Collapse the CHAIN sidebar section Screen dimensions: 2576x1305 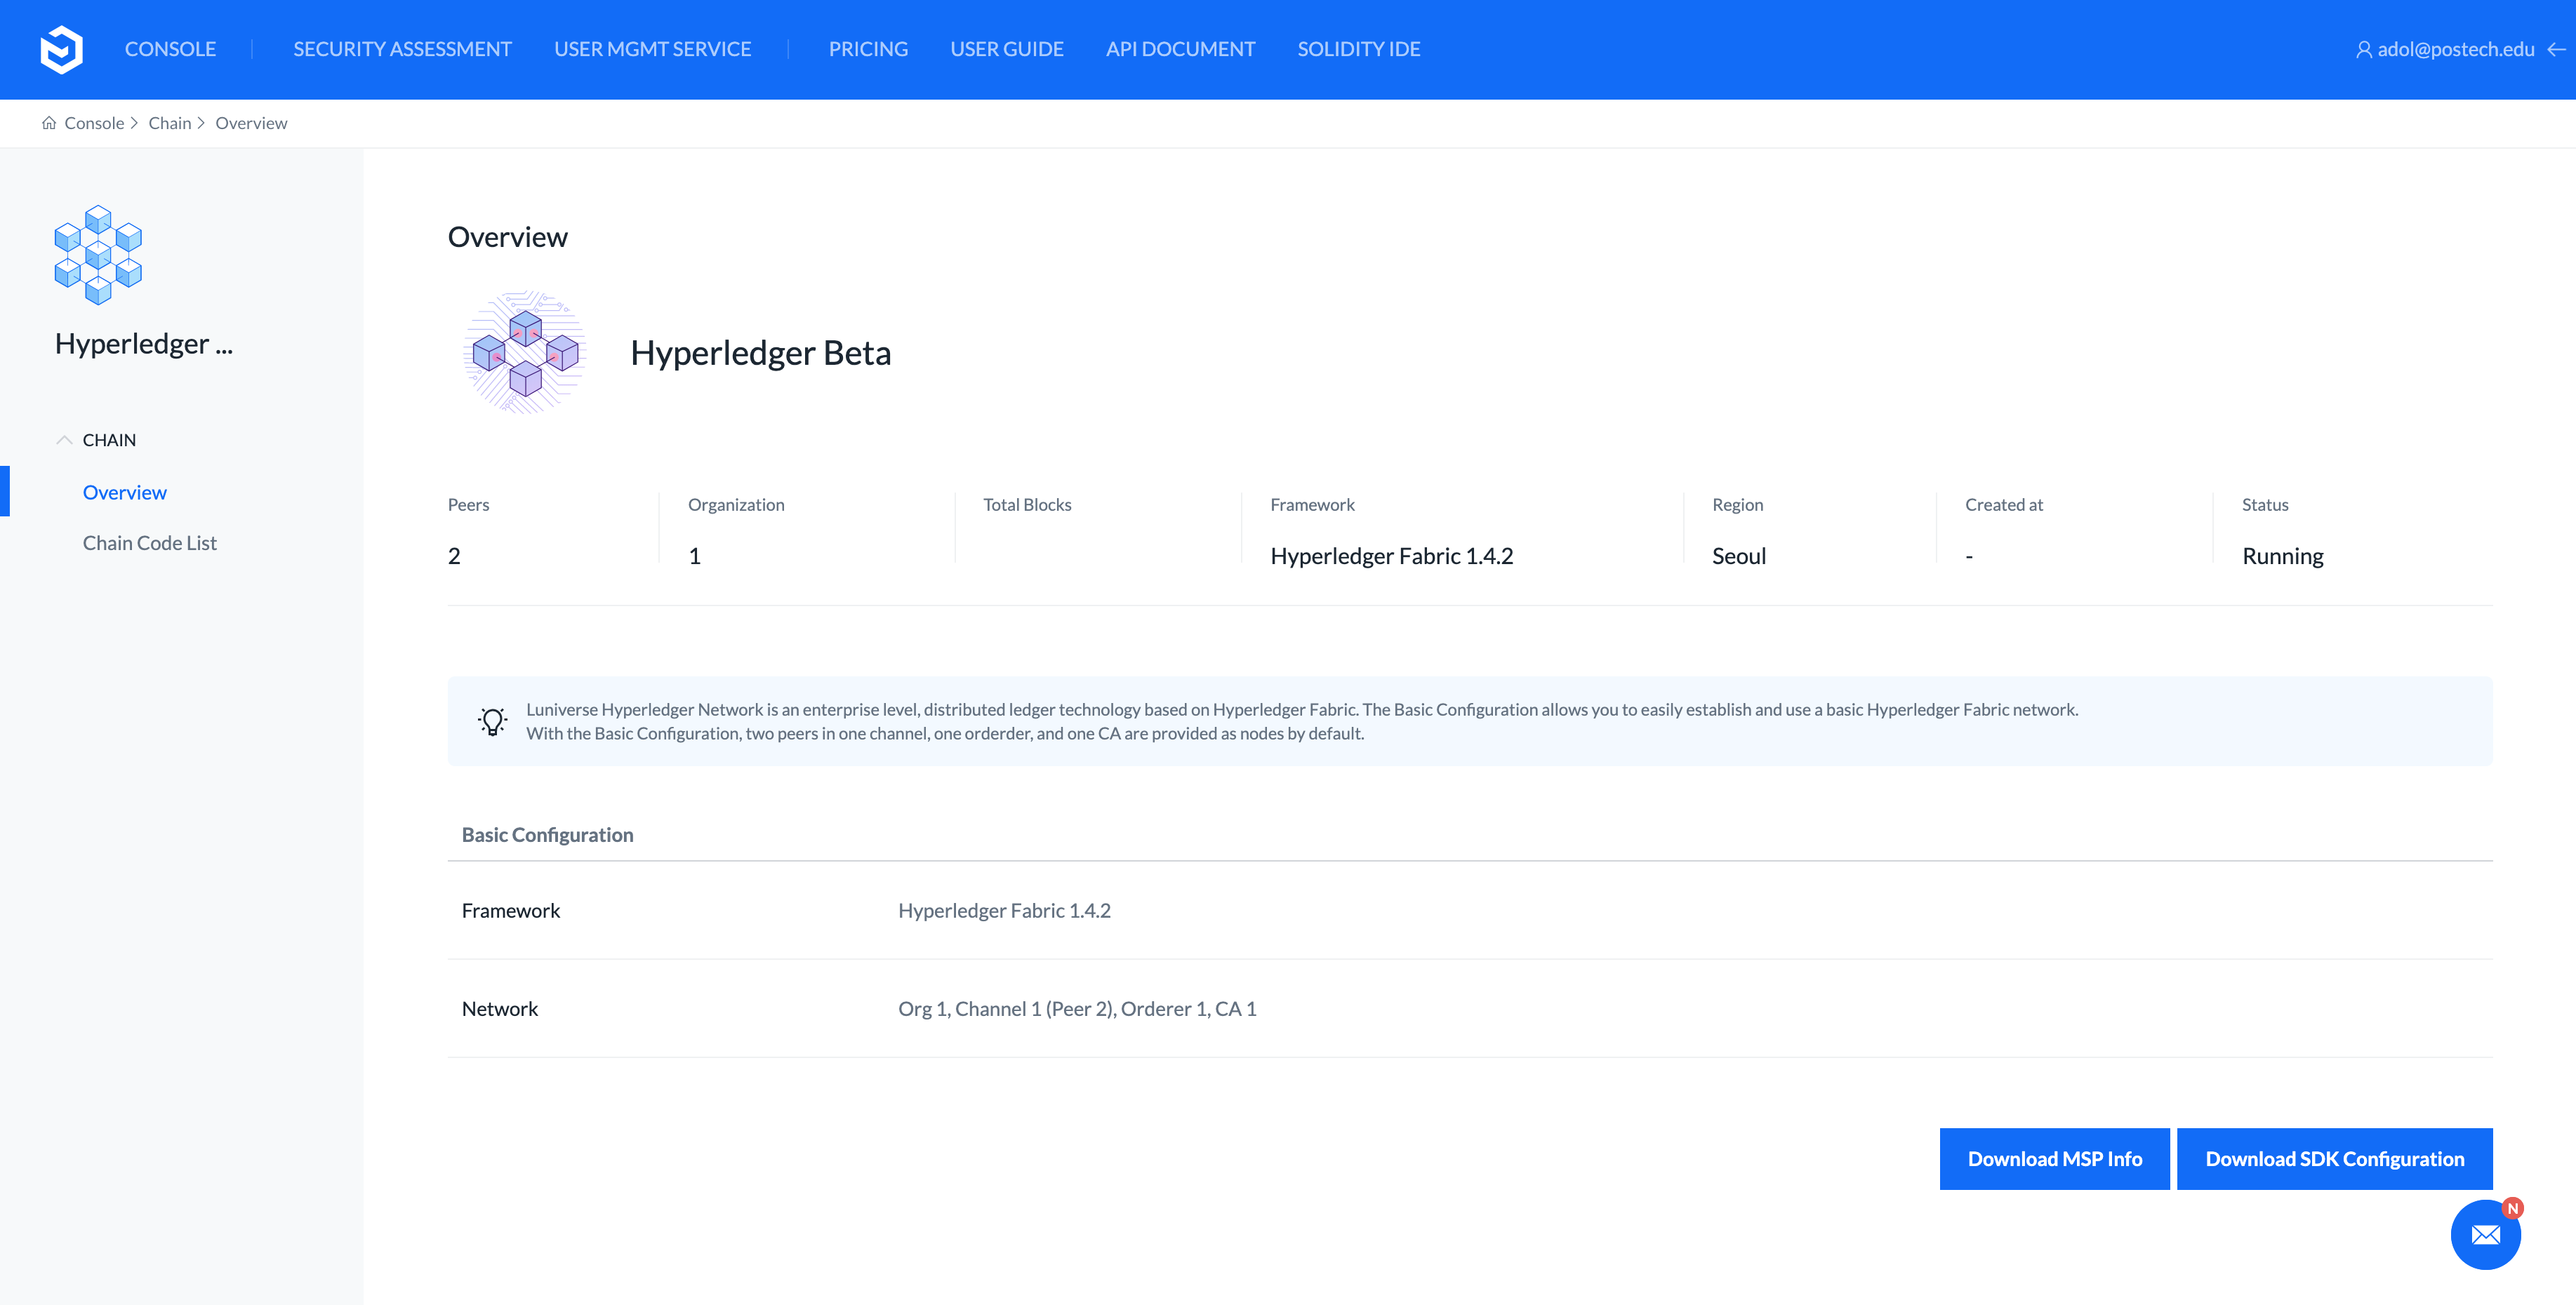tap(65, 440)
